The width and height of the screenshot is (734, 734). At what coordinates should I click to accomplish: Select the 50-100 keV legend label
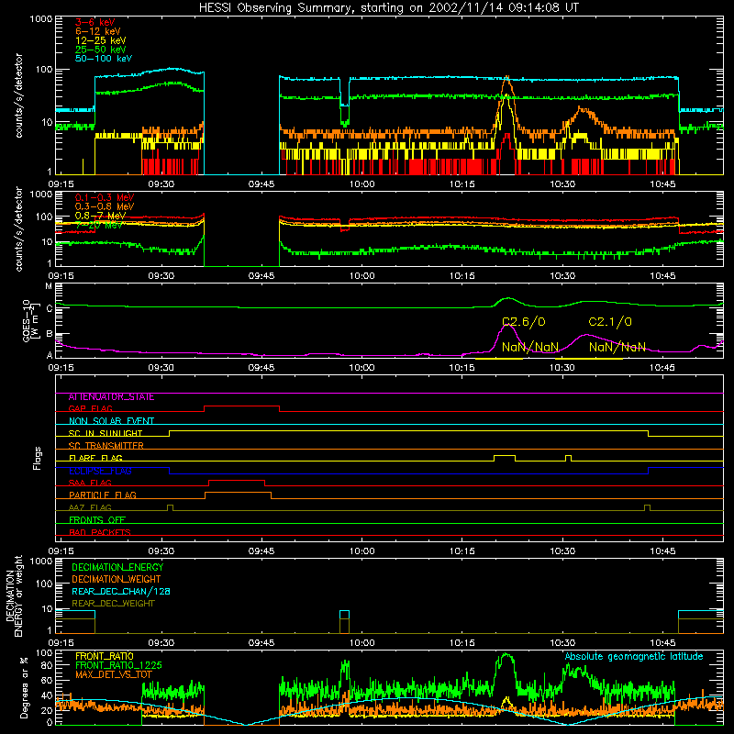coord(104,59)
